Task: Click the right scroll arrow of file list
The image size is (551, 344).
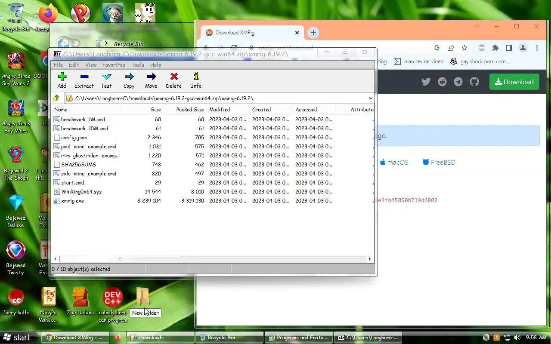Action: point(370,259)
